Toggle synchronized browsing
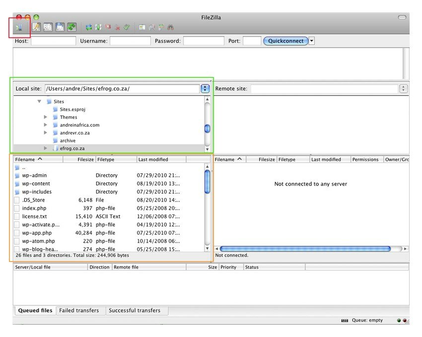 click(x=160, y=27)
